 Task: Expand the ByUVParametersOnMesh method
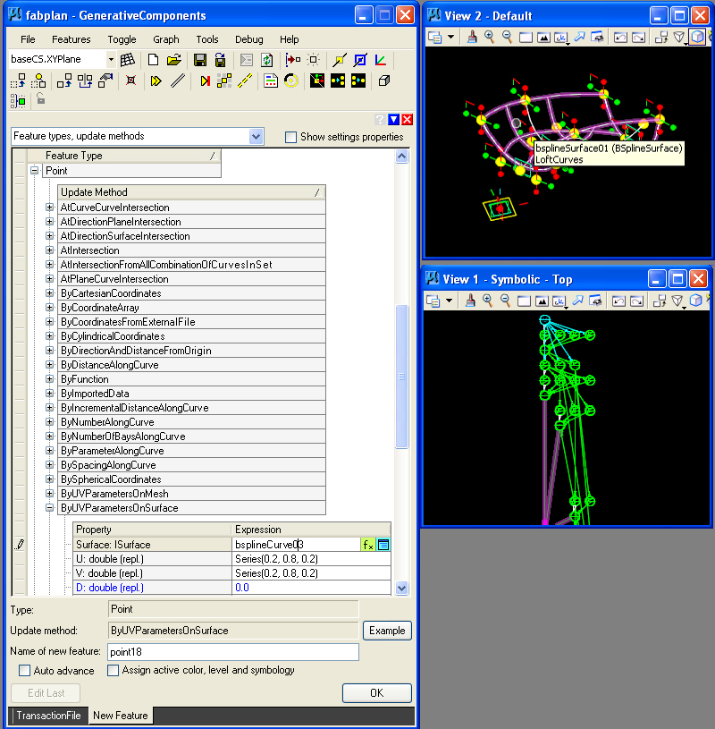[x=50, y=493]
